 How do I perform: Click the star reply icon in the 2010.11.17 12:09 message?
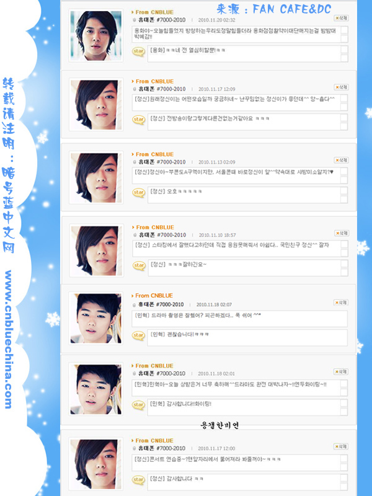coord(138,120)
